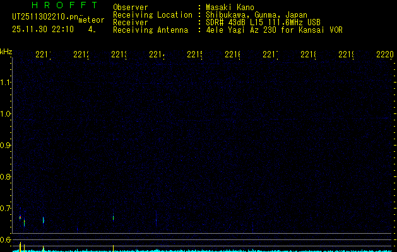Click the date stamp 25.11.30 22:10
This screenshot has height=252, width=397.
(x=43, y=30)
